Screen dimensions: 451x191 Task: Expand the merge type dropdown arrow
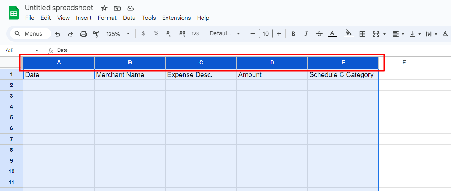[x=384, y=34]
